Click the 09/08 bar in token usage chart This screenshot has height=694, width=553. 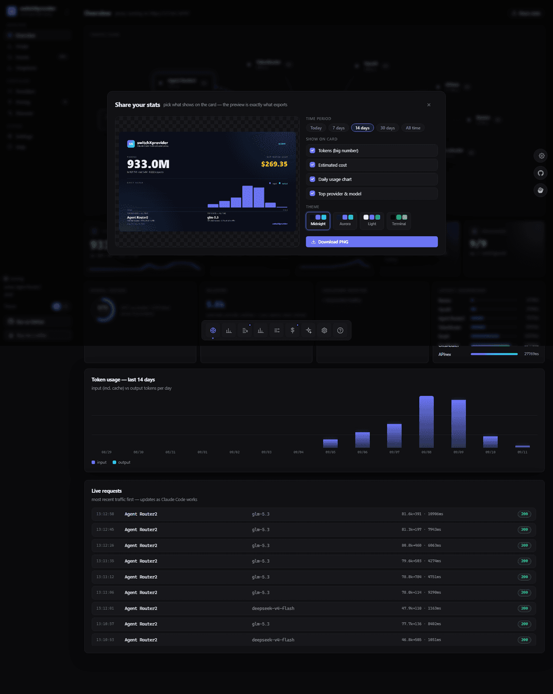[x=427, y=422]
